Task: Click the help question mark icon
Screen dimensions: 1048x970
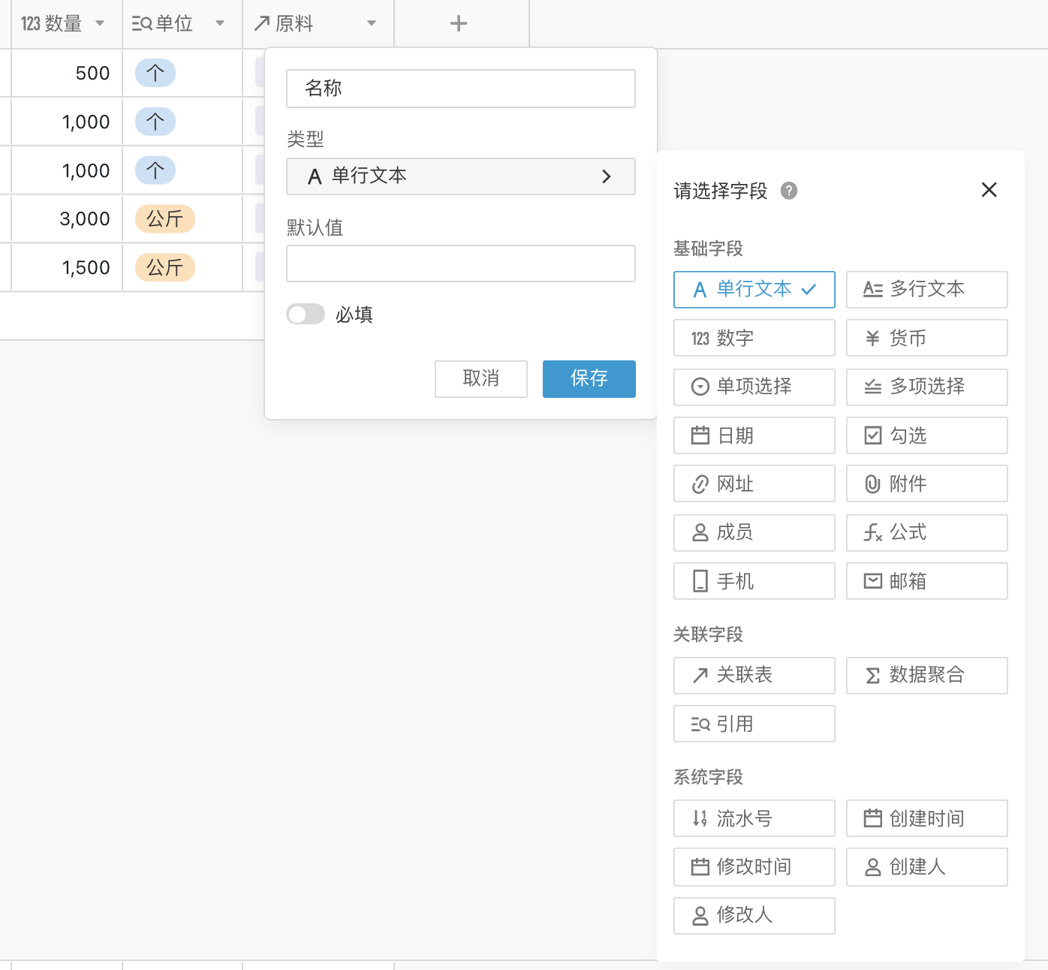Action: click(x=789, y=191)
